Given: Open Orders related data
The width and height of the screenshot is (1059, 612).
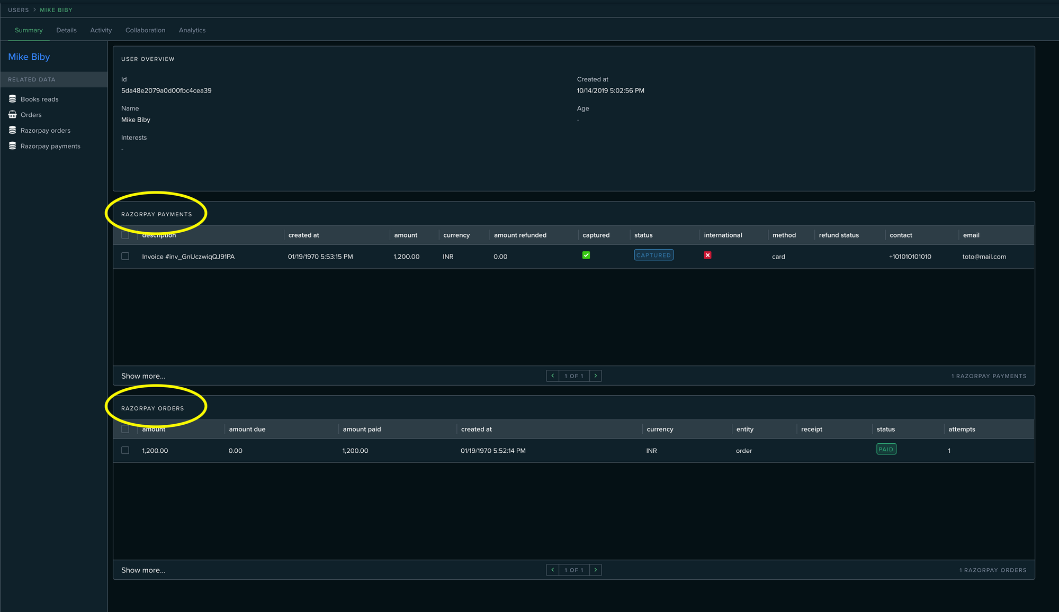Looking at the screenshot, I should (31, 115).
